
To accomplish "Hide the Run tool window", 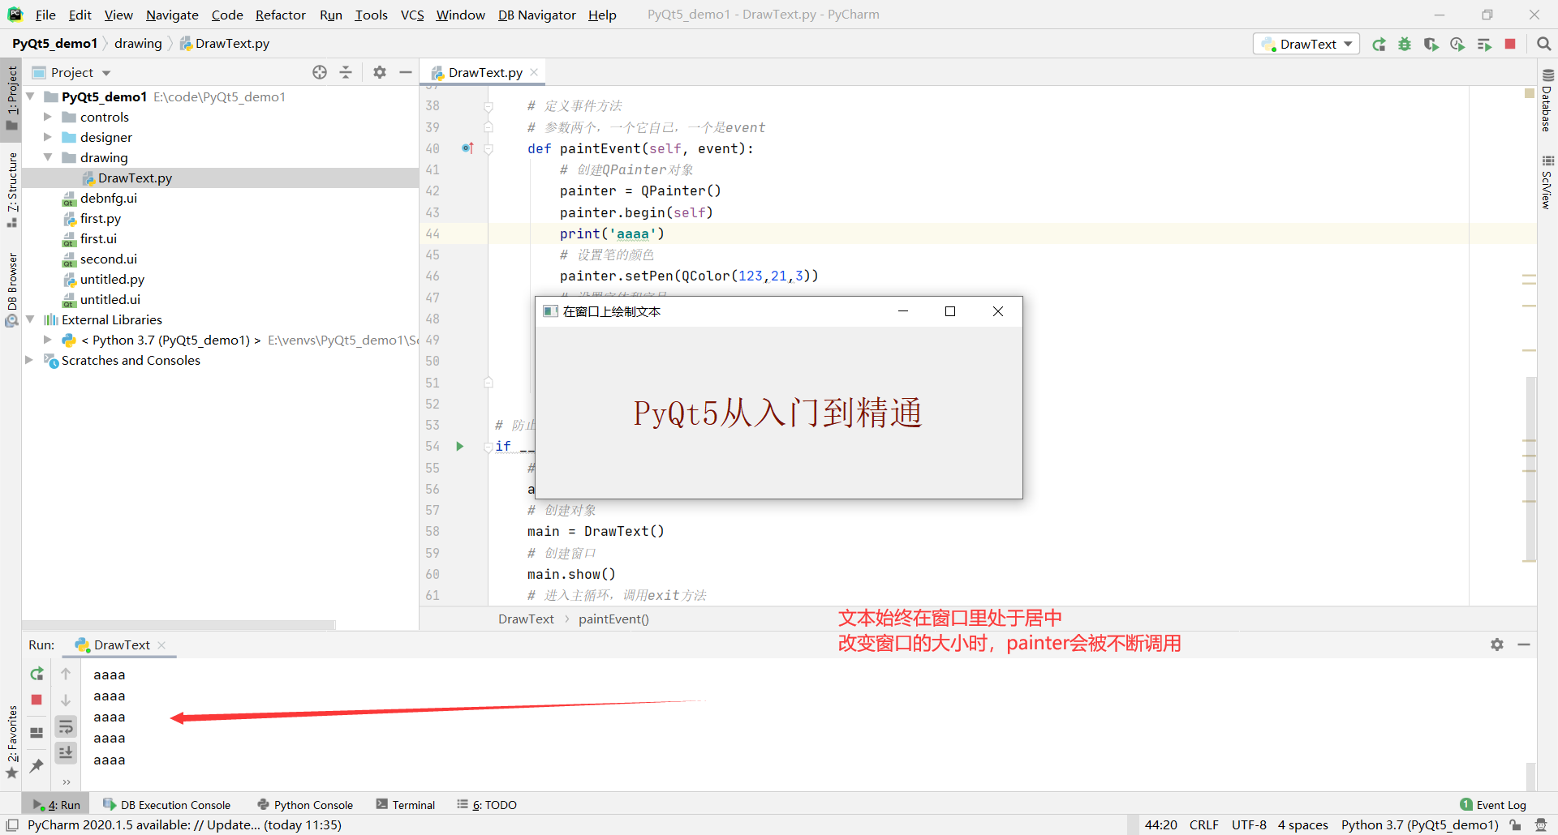I will (1524, 644).
